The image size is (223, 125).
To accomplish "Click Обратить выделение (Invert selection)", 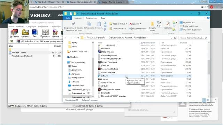I will (x=191, y=30).
